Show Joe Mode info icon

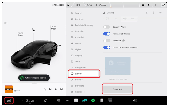124,40
